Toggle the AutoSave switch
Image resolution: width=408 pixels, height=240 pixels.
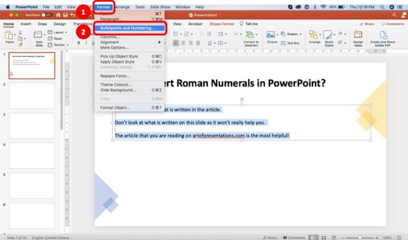tap(47, 15)
